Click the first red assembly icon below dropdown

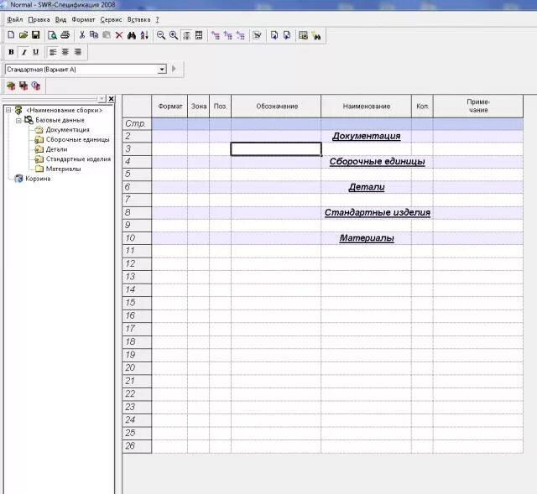click(x=11, y=86)
